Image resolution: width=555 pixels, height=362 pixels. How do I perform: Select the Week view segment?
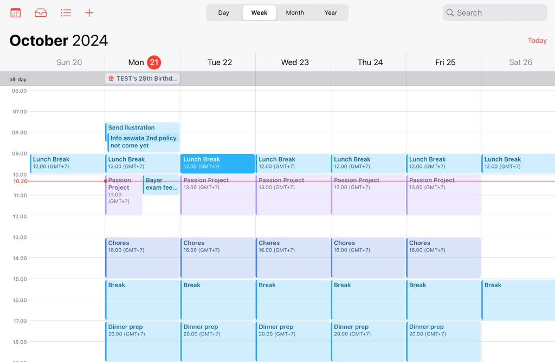coord(259,12)
